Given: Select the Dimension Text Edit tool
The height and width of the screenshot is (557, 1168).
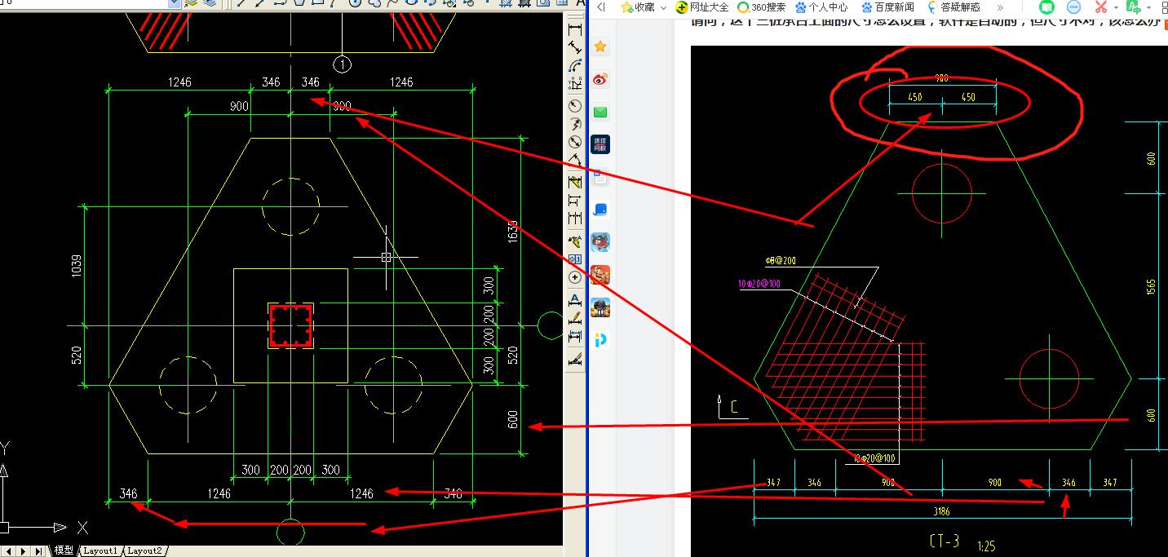Looking at the screenshot, I should pyautogui.click(x=575, y=317).
